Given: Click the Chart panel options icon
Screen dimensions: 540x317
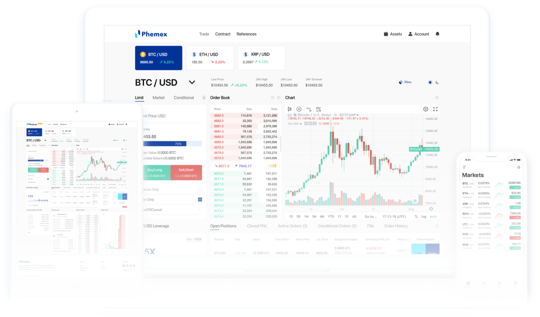Looking at the screenshot, I should [x=437, y=98].
